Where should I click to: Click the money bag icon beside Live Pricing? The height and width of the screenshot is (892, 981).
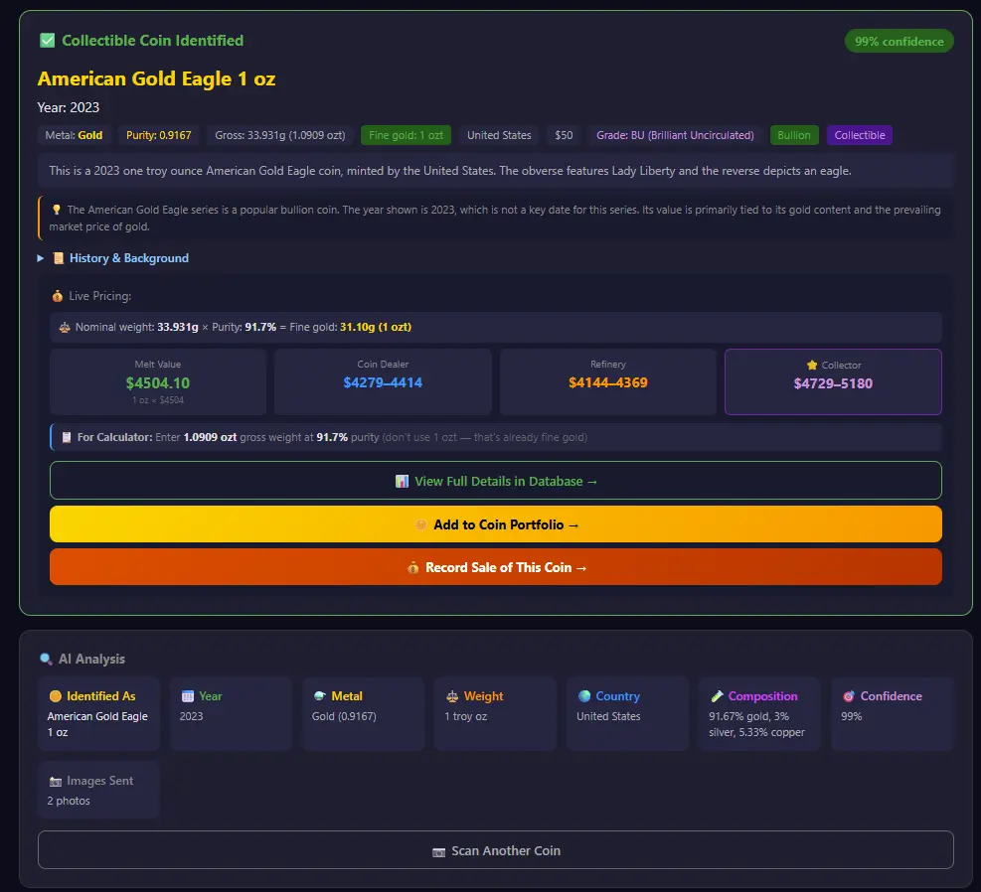(x=57, y=296)
